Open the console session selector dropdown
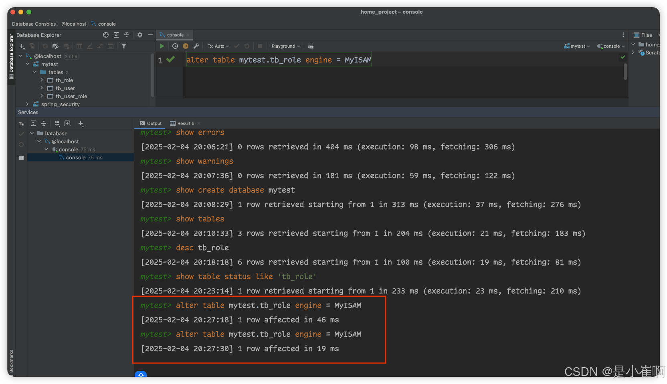Screen dimensions: 667x384 coord(611,46)
